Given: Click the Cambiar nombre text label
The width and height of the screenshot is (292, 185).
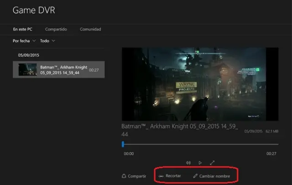Looking at the screenshot, I should 214,176.
